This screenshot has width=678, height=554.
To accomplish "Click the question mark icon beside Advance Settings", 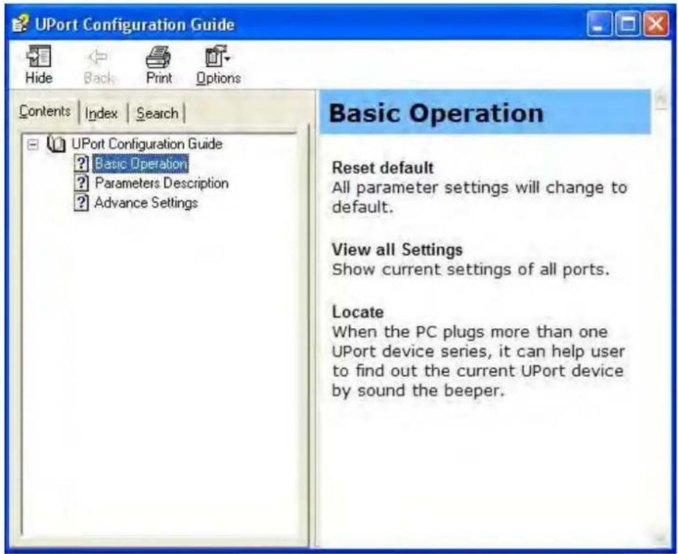I will pyautogui.click(x=81, y=202).
